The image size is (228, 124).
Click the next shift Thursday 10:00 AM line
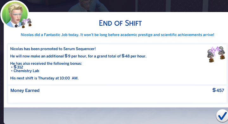[x=44, y=78]
